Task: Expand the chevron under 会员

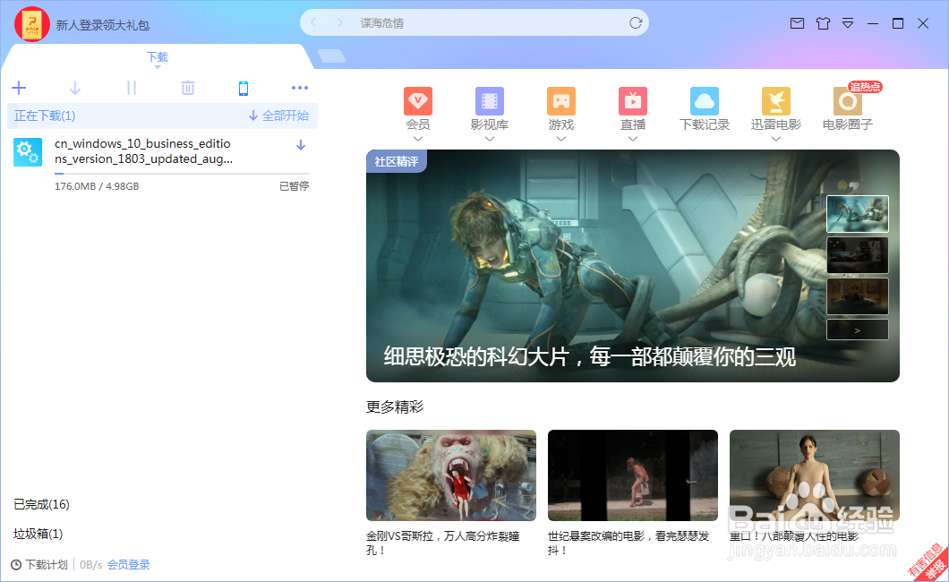Action: tap(417, 139)
